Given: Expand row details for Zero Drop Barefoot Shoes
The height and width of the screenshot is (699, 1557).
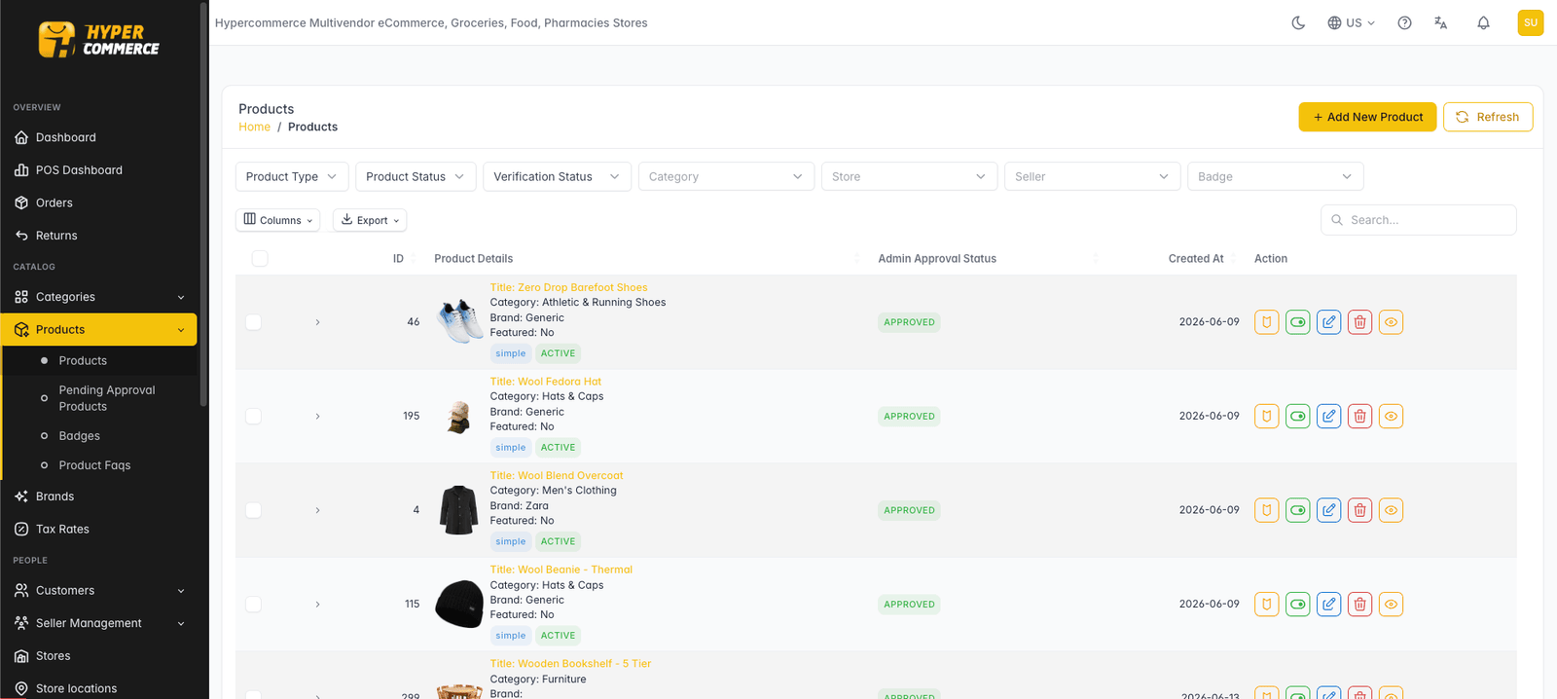Looking at the screenshot, I should tap(317, 322).
